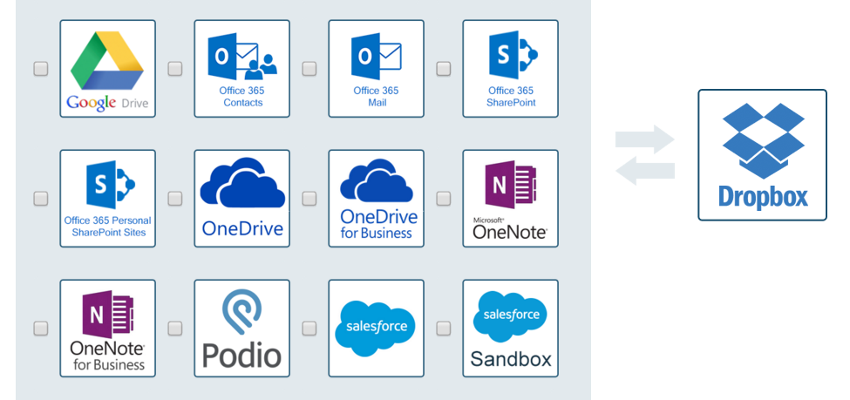Check the box beside Office 365 Contacts
Viewport: 850px width, 400px height.
(174, 69)
